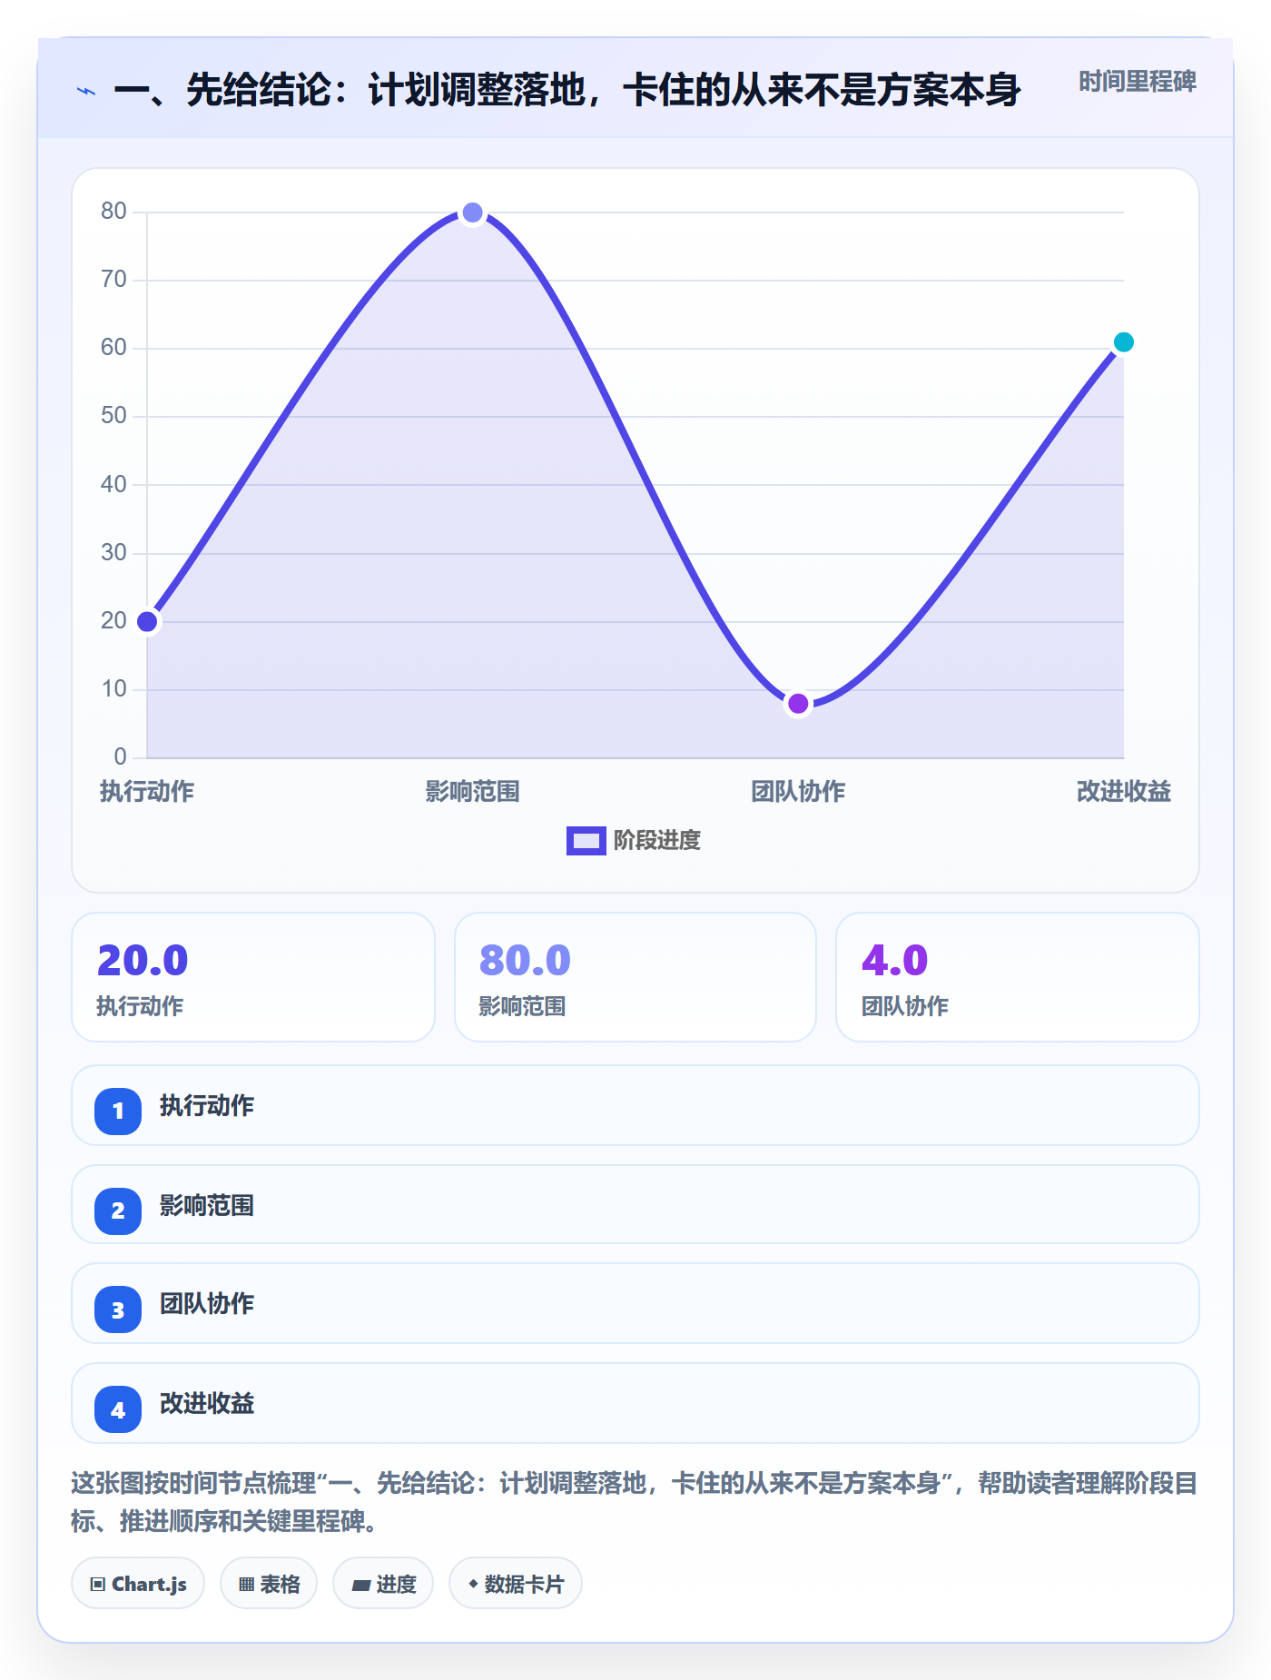1271x1680 pixels.
Task: Click the 时间里程碑 label in the header
Action: (1137, 82)
